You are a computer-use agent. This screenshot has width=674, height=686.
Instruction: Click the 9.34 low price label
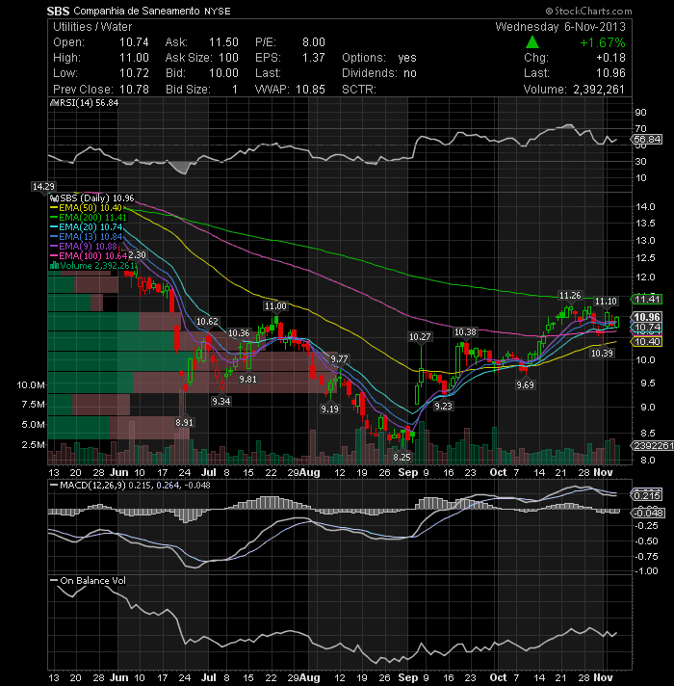click(220, 401)
